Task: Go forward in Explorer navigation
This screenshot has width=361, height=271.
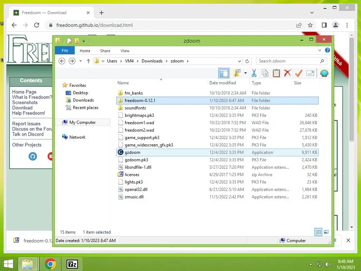Action: click(x=72, y=61)
